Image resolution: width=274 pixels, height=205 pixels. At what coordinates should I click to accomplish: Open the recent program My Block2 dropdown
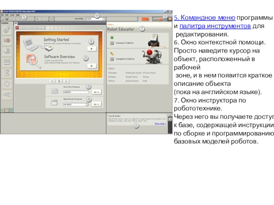[87, 105]
